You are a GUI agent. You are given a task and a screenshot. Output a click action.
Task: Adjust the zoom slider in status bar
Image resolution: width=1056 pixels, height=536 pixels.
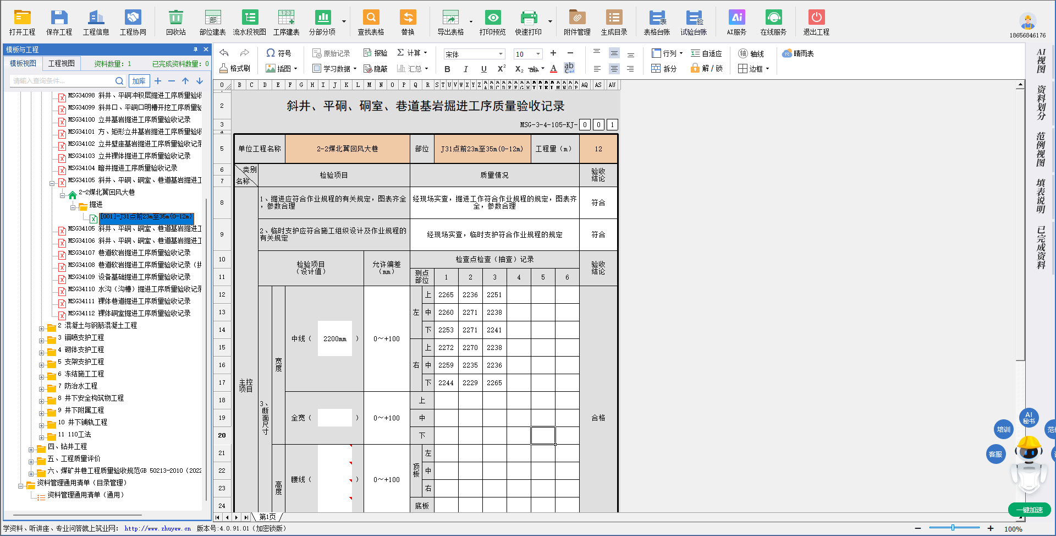[x=953, y=528]
